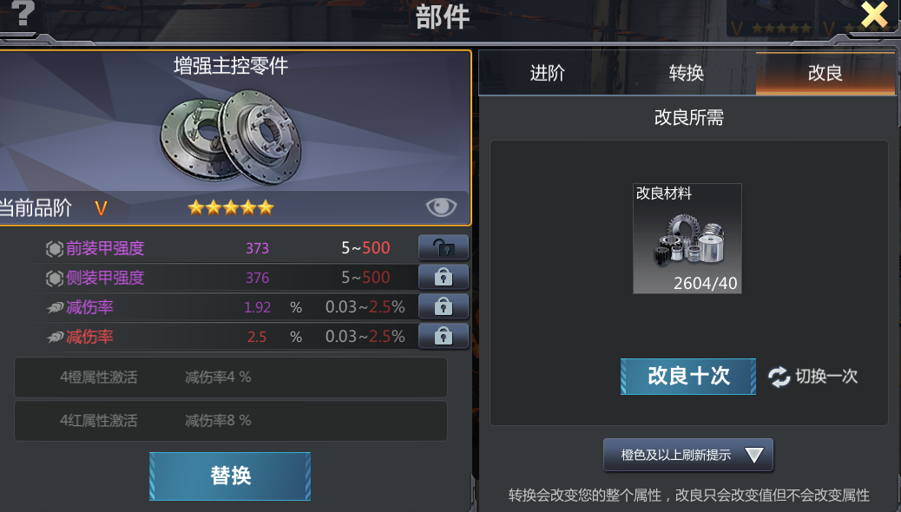Switch to the 转换 tab
Image resolution: width=901 pixels, height=512 pixels.
(686, 73)
